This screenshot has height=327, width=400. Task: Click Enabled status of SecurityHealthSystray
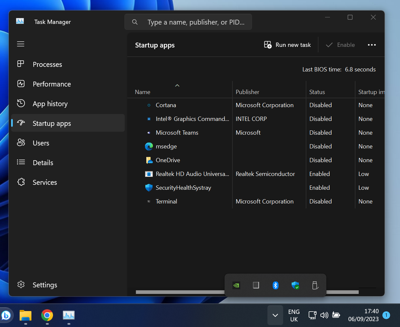pos(319,188)
